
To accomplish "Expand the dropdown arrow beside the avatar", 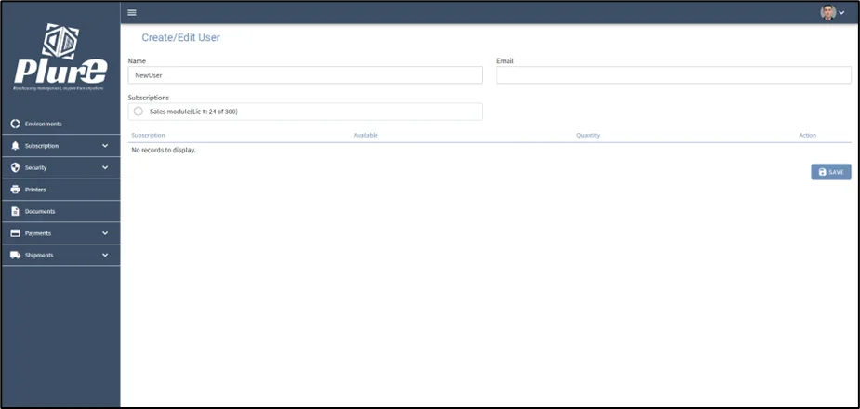I will coord(841,13).
